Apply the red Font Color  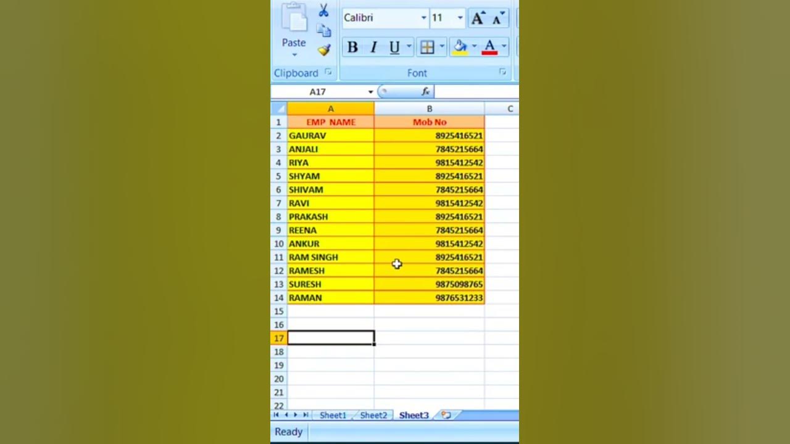[490, 47]
